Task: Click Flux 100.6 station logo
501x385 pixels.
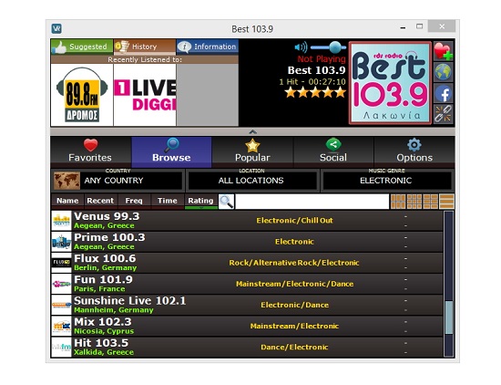Action: tap(61, 263)
